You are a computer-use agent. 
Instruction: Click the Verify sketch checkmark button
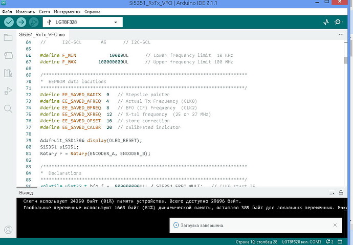click(9, 22)
